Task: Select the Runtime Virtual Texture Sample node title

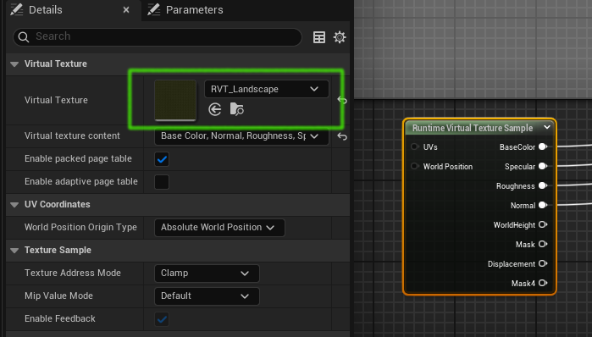Action: tap(473, 128)
